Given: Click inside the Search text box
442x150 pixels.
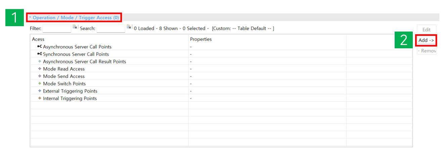Looking at the screenshot, I should (x=110, y=29).
